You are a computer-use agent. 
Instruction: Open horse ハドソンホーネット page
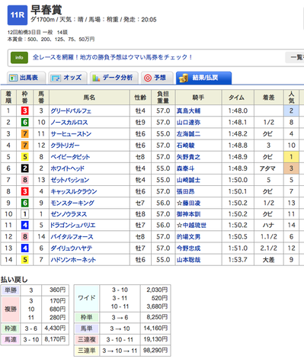point(73,260)
